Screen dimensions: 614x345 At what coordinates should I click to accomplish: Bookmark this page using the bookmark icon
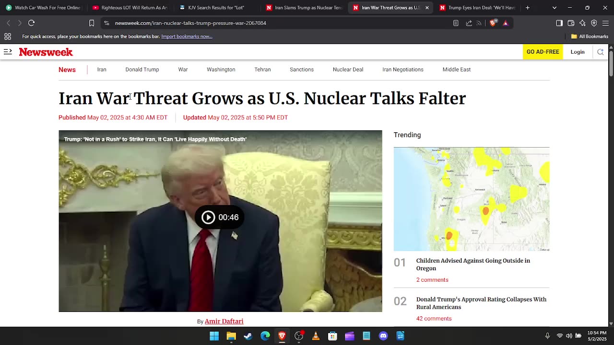pos(92,23)
